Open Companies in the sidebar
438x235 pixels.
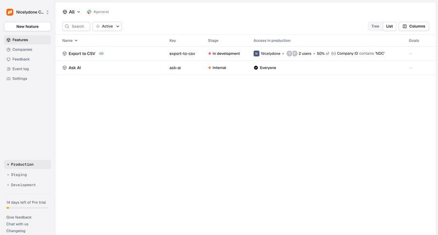27,50
